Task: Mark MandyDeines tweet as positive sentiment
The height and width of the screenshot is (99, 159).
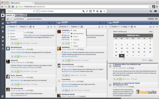Action: [18, 57]
